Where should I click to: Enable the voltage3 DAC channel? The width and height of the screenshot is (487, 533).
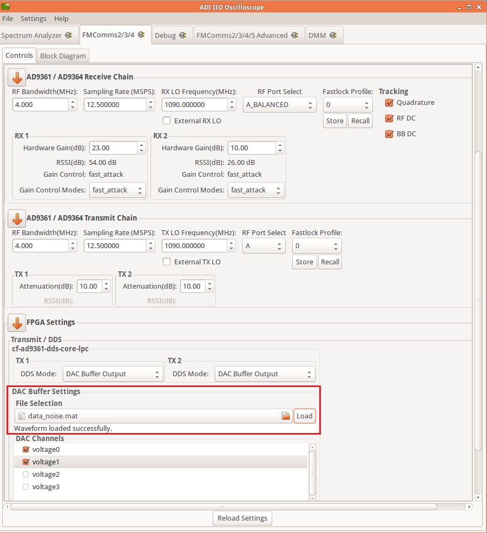point(25,487)
